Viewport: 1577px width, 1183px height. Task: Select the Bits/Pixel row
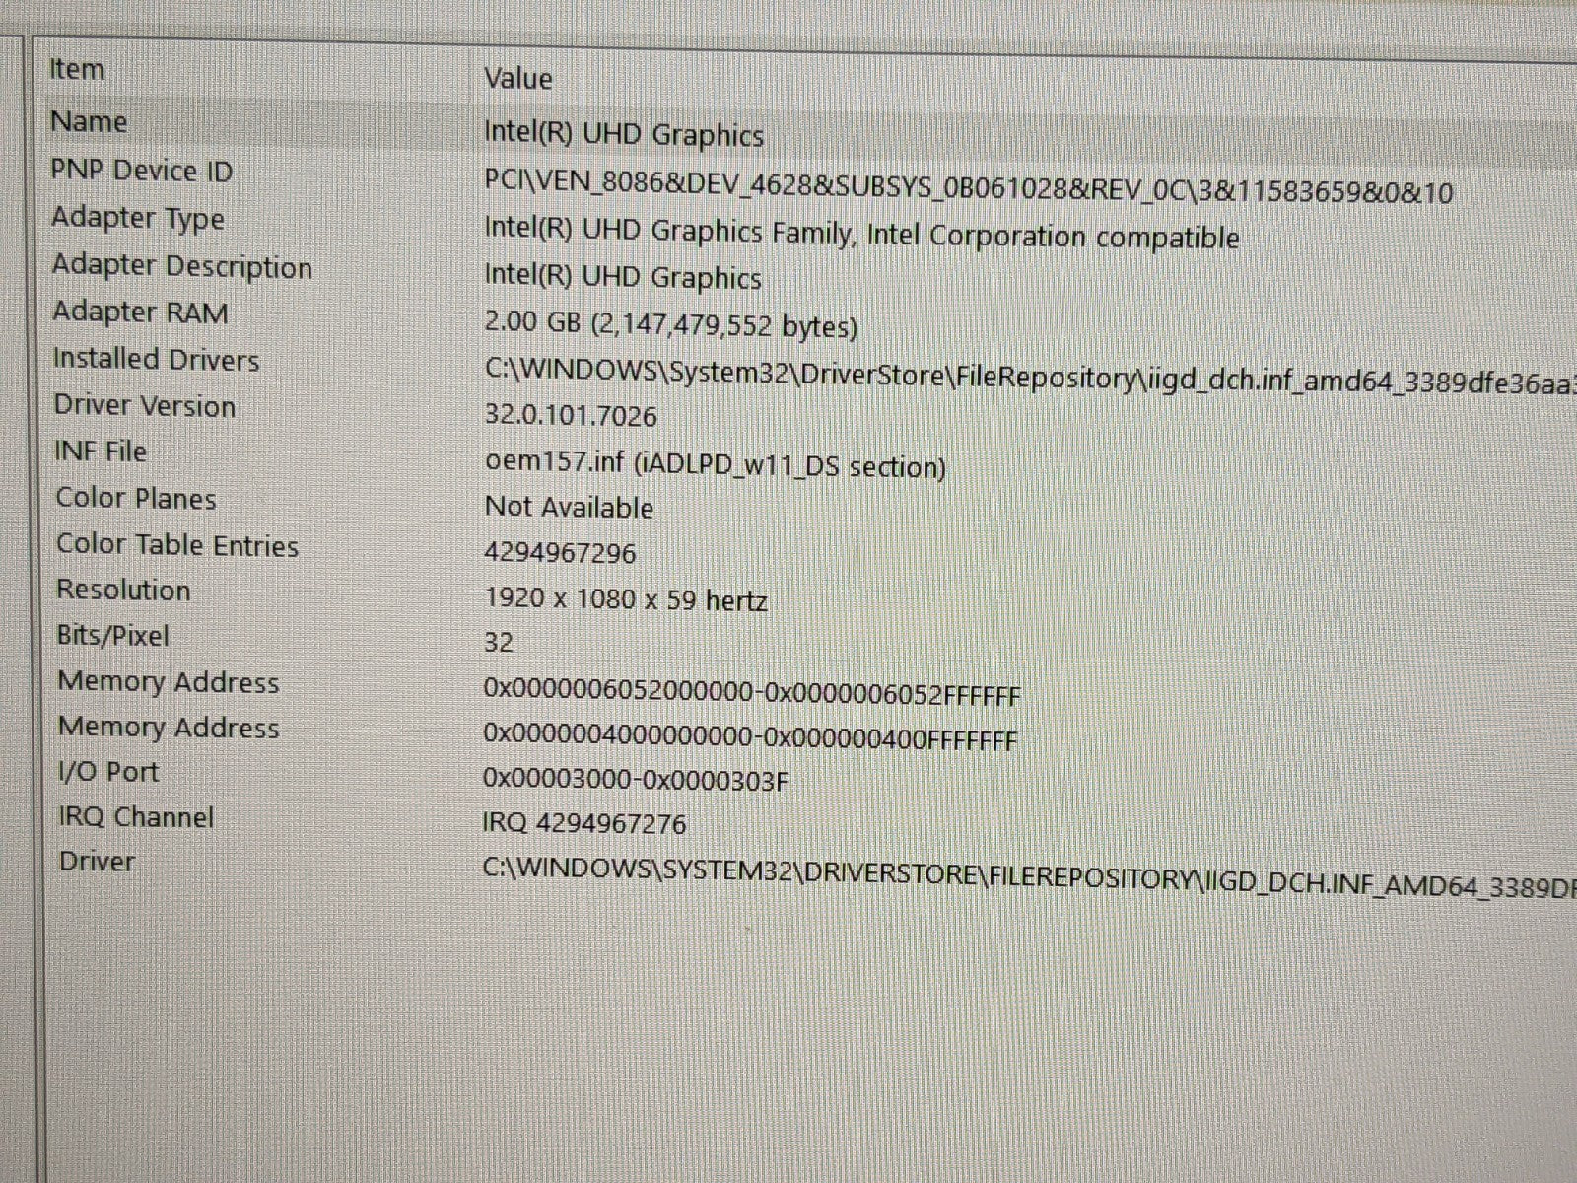pyautogui.click(x=112, y=636)
